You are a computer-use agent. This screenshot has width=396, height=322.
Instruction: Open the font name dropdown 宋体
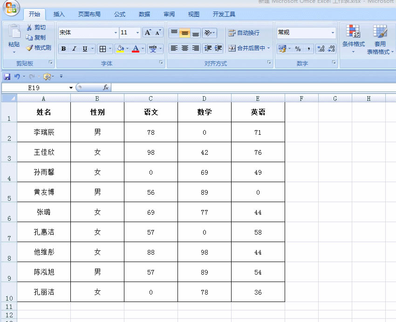(x=116, y=33)
